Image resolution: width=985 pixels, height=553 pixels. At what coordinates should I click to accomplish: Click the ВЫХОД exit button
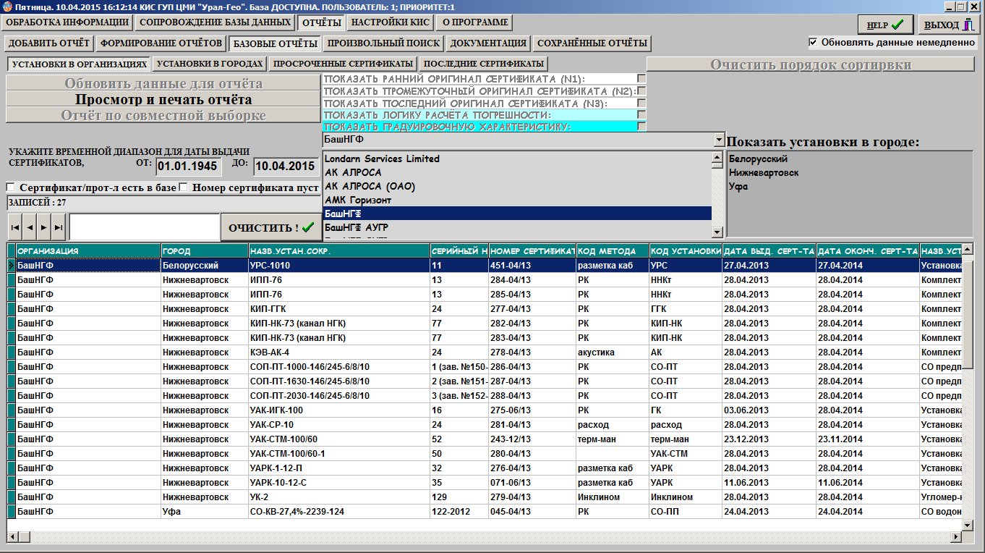pos(949,25)
